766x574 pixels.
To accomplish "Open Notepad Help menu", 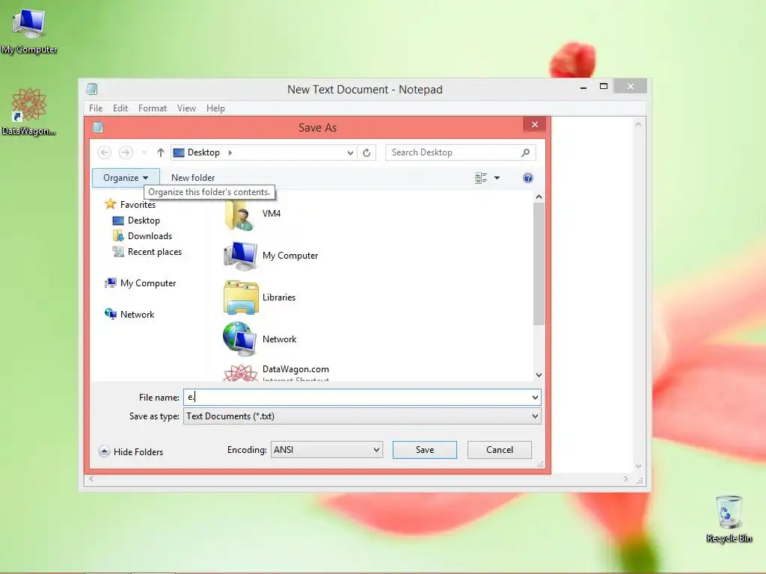I will coord(215,108).
